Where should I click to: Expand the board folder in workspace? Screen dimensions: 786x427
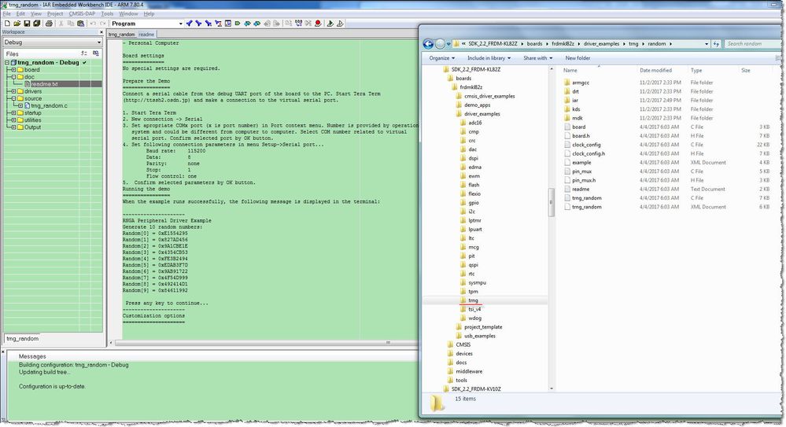(x=13, y=70)
